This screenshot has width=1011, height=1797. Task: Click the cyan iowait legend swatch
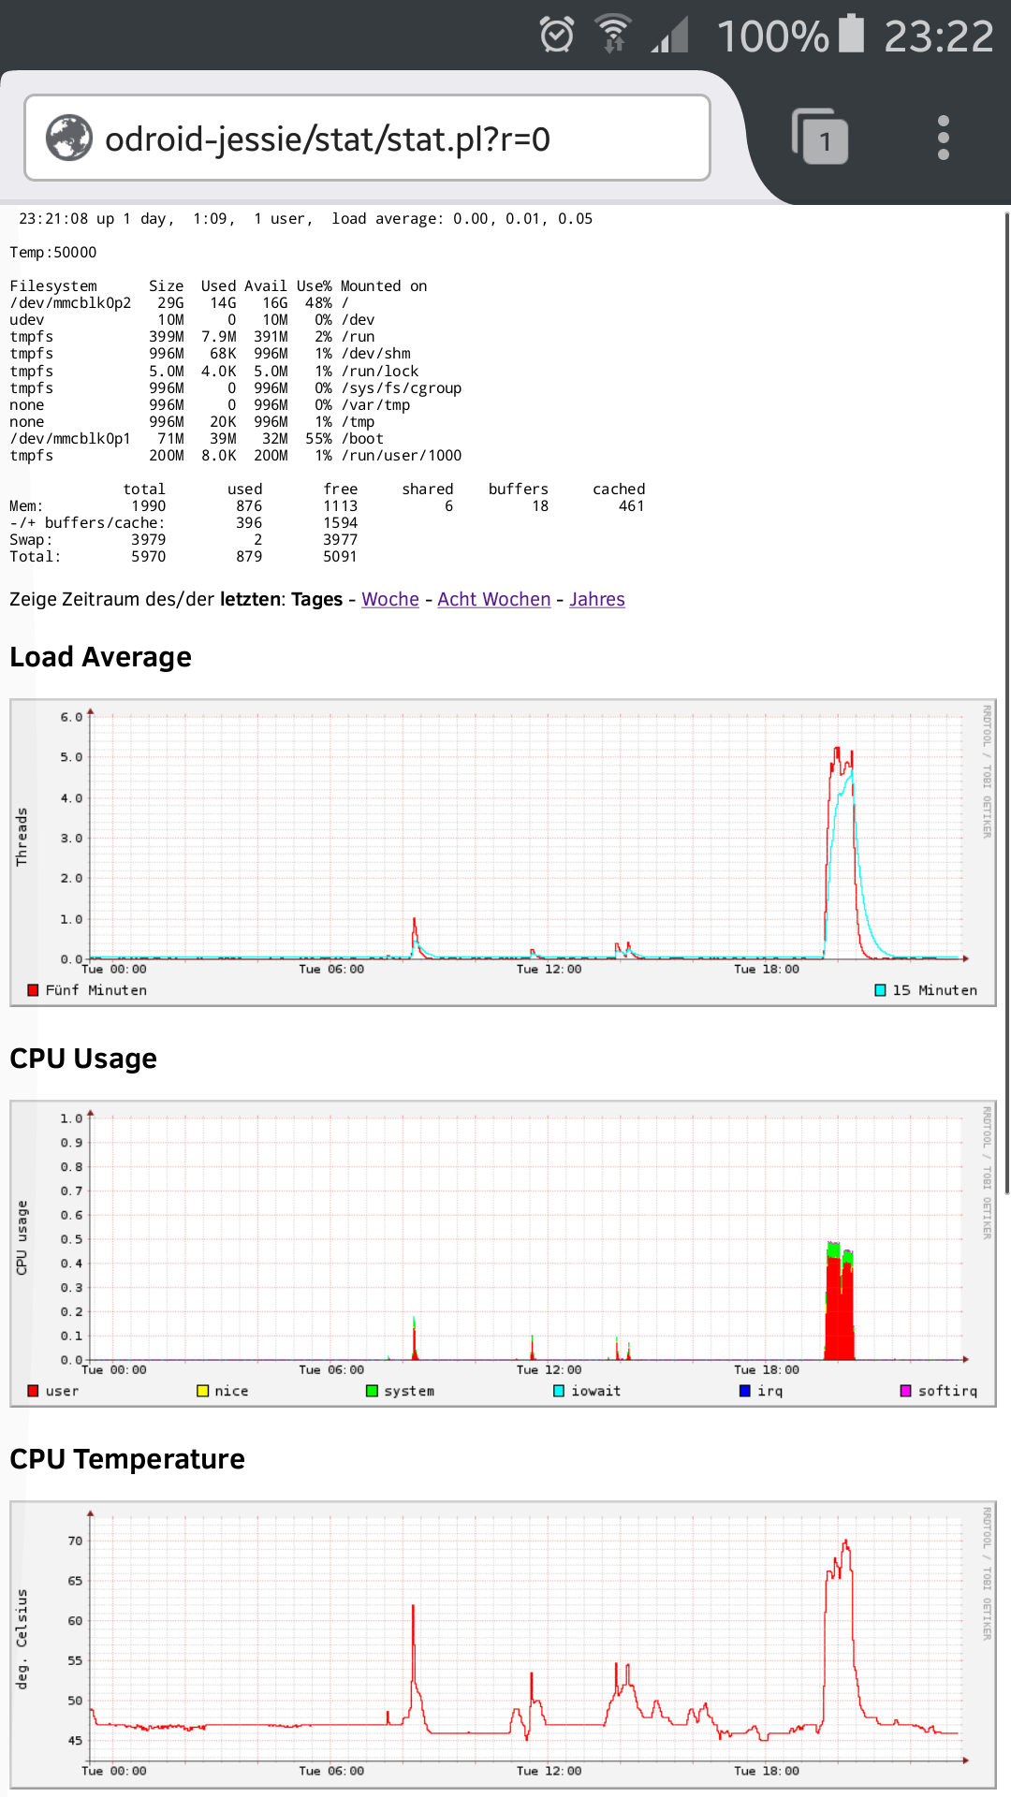coord(559,1391)
